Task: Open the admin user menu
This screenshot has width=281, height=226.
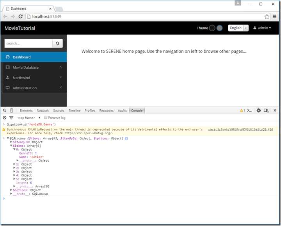Action: coord(262,28)
